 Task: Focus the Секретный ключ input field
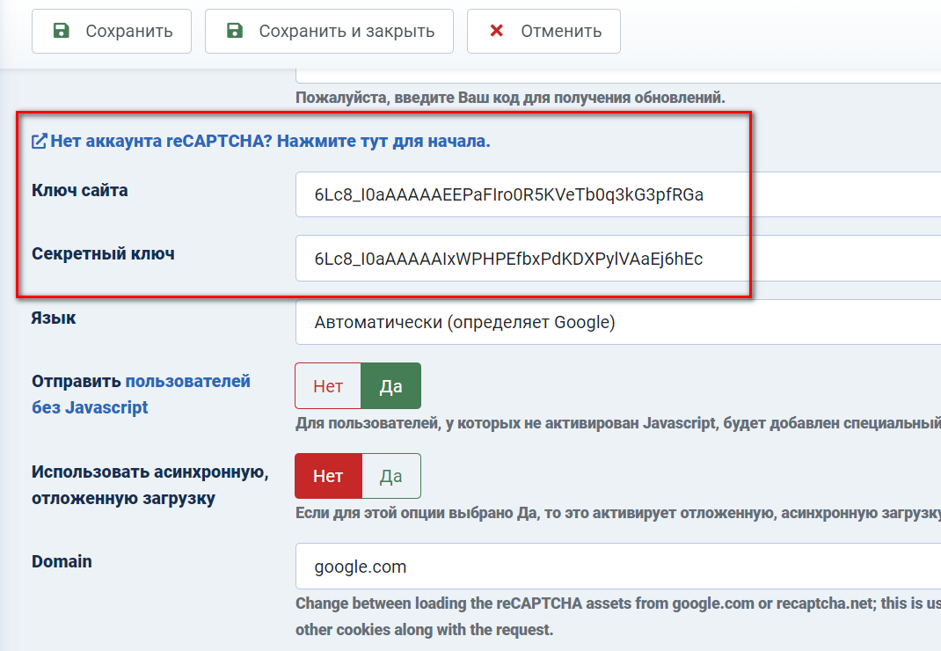tap(616, 259)
